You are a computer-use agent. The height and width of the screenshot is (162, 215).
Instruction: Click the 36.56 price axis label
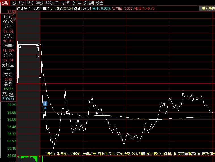(12, 120)
